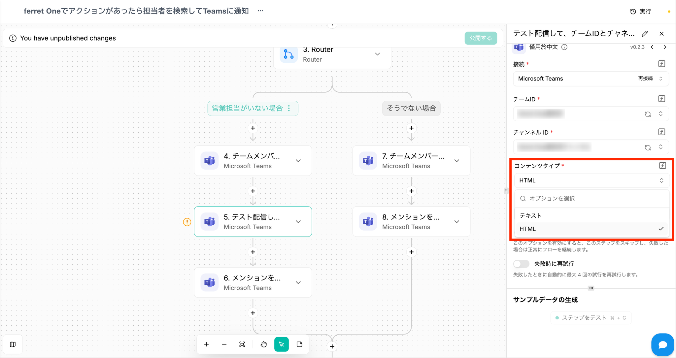
Task: Click ステップをテスト button
Action: click(x=591, y=318)
